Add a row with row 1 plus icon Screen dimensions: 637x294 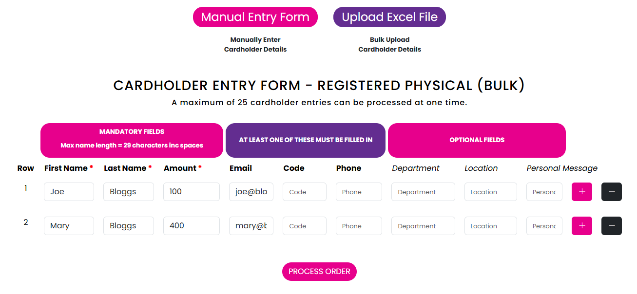tap(581, 192)
